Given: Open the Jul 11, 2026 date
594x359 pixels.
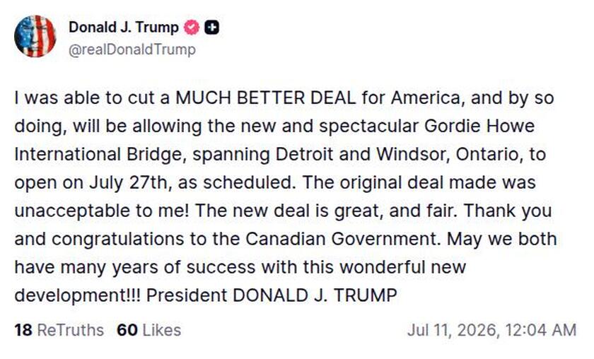Looking at the screenshot, I should click(452, 330).
